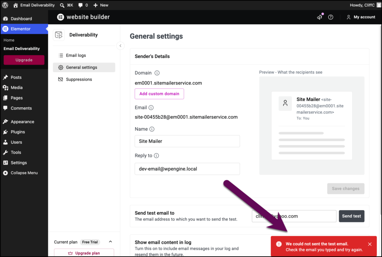This screenshot has height=257, width=382.
Task: Click the Free Trial badge
Action: [x=90, y=242]
